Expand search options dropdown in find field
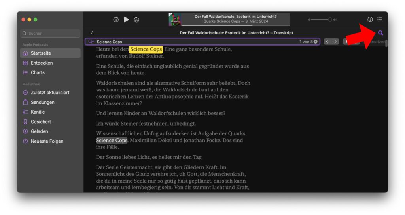The image size is (405, 215). [91, 42]
